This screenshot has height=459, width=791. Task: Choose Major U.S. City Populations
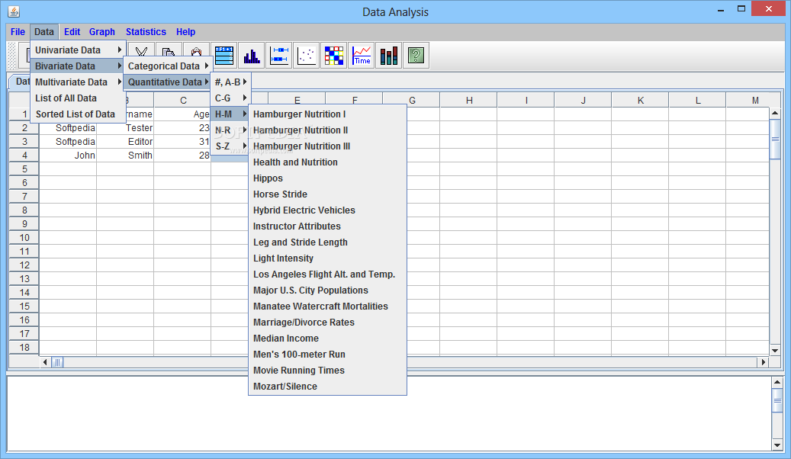pos(327,290)
